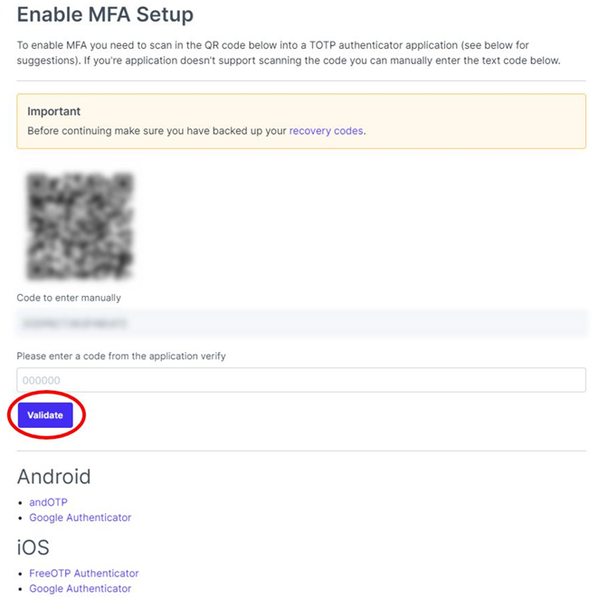The width and height of the screenshot is (598, 599).
Task: Open the FreeOTP Authenticator link
Action: pos(84,573)
